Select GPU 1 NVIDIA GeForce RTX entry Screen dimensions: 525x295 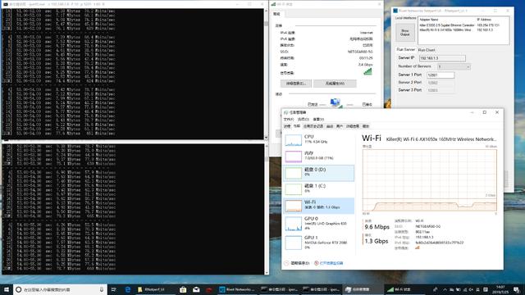click(x=318, y=243)
